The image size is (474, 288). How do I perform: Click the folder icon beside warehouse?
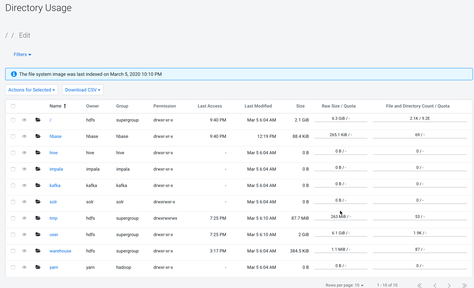[x=38, y=251]
